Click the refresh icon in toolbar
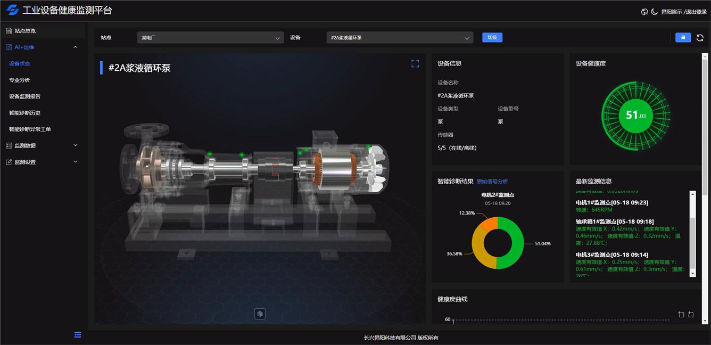Image resolution: width=711 pixels, height=345 pixels. 700,38
